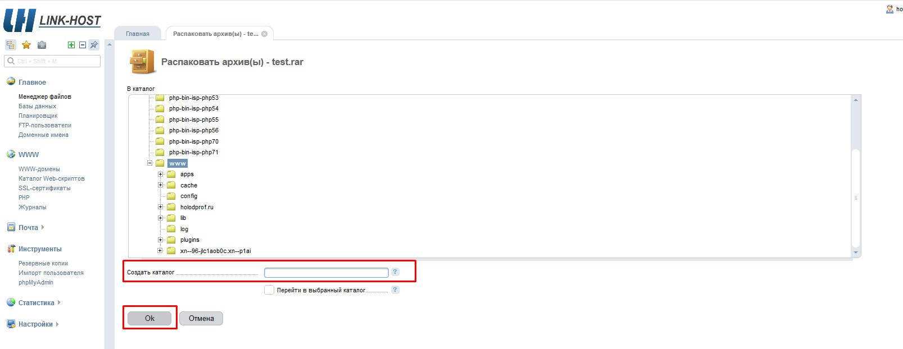Toggle the pin icon for sidebar

(x=94, y=45)
